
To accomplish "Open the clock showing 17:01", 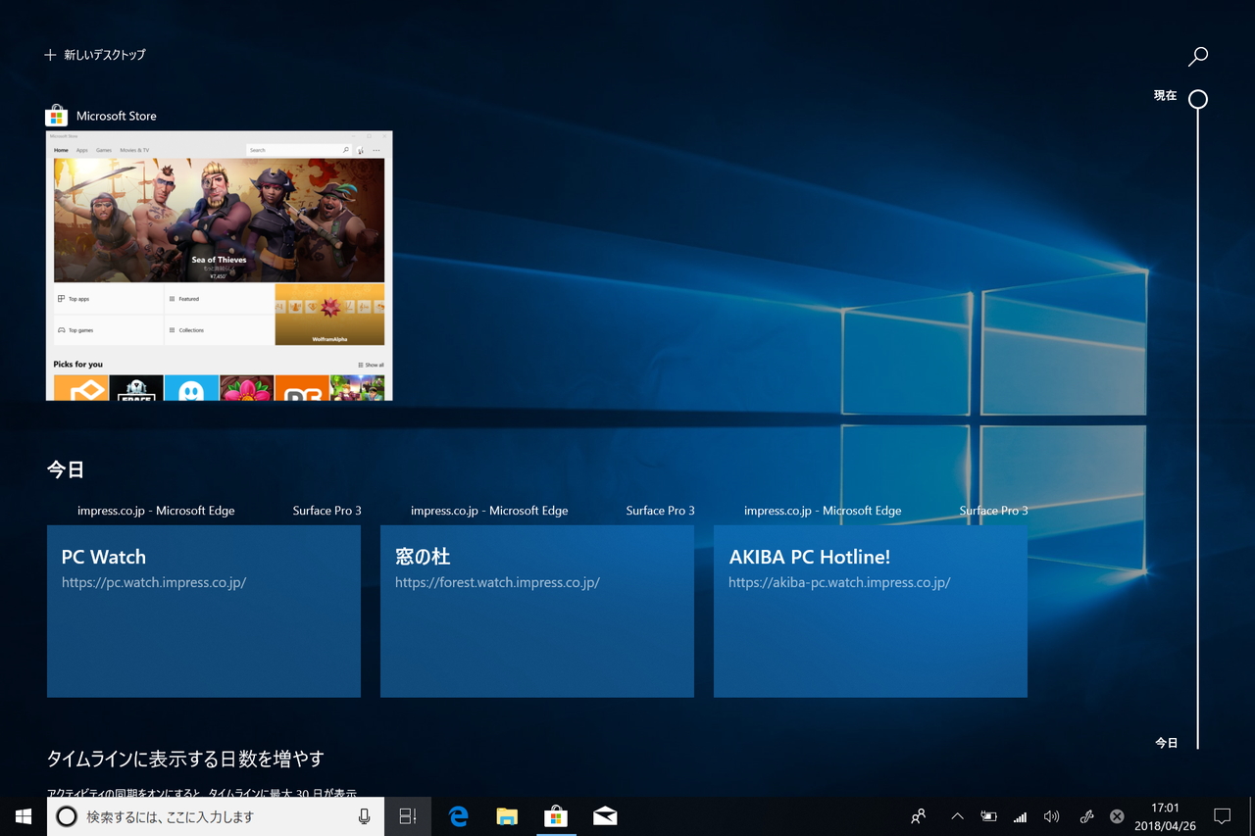I will pos(1165,816).
